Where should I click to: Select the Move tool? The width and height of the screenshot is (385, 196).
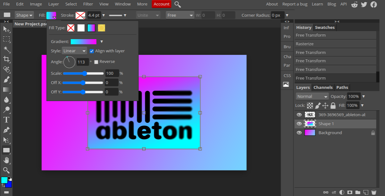[6, 29]
